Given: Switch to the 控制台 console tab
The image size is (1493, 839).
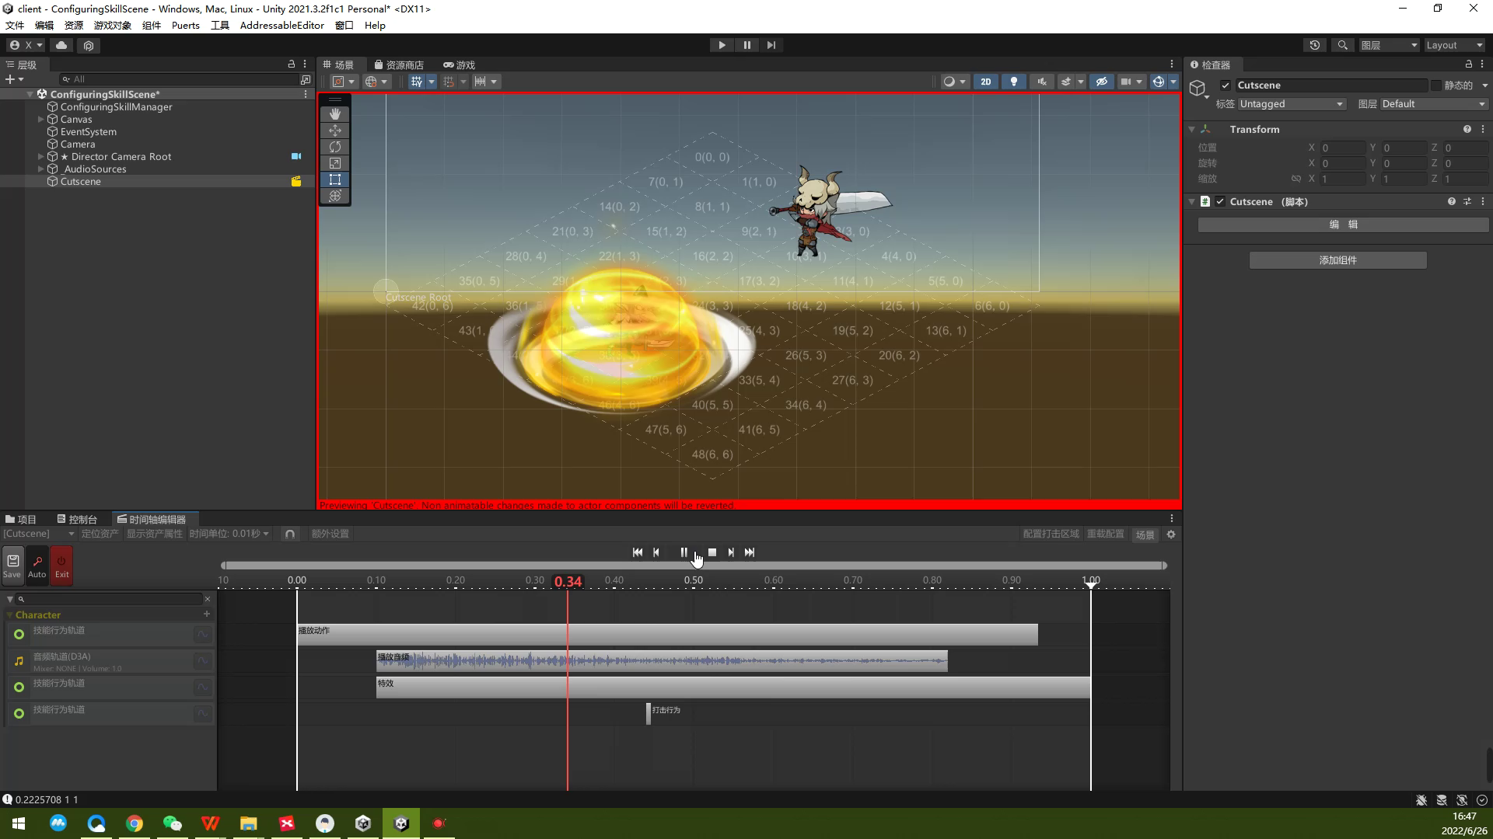Looking at the screenshot, I should click(77, 519).
